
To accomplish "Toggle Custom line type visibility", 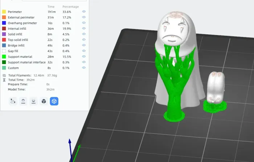I will pyautogui.click(x=84, y=68).
